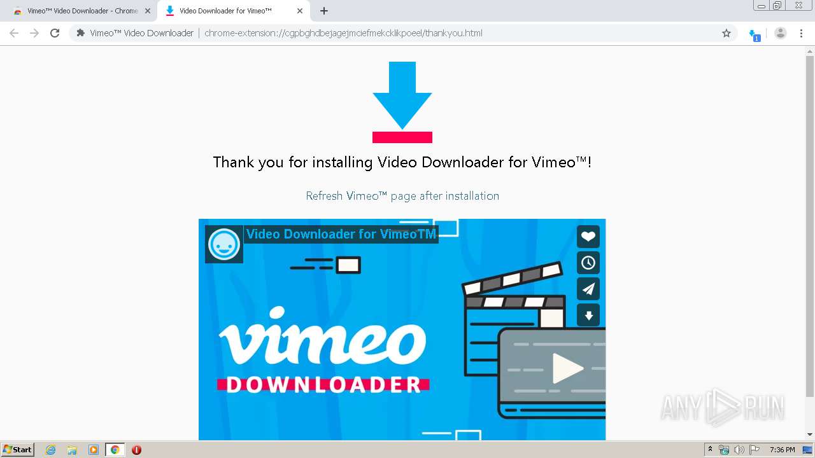Close the Video Downloader for Vimeo™ tab
This screenshot has width=815, height=458.
click(x=300, y=11)
